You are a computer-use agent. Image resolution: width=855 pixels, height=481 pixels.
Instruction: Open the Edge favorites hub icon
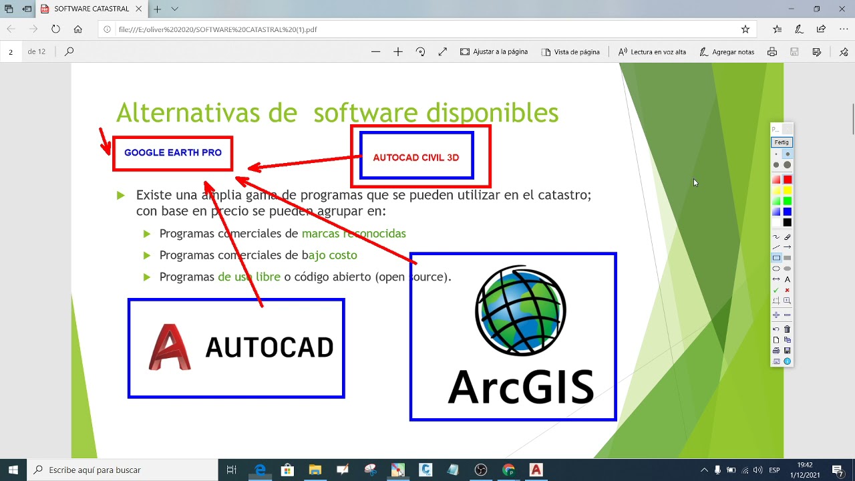point(777,29)
